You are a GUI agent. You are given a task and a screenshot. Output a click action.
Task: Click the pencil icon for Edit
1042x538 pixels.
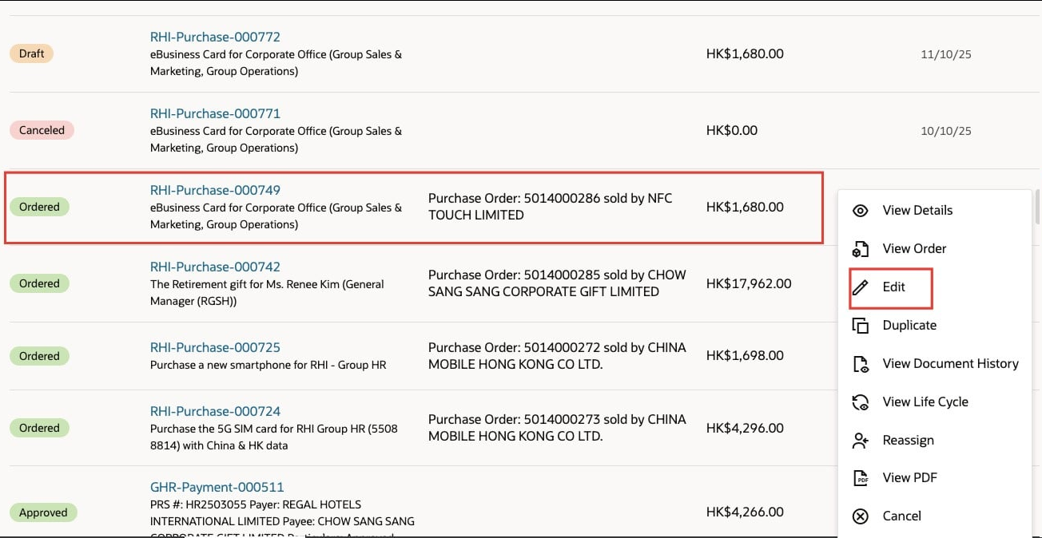pos(861,287)
